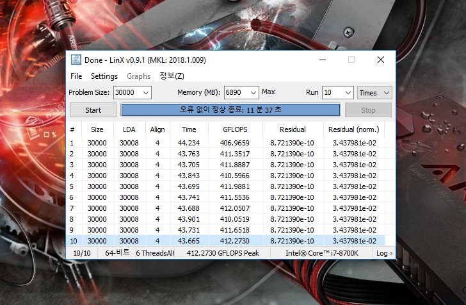
Task: Click the 10/10 status bar entry
Action: point(82,253)
